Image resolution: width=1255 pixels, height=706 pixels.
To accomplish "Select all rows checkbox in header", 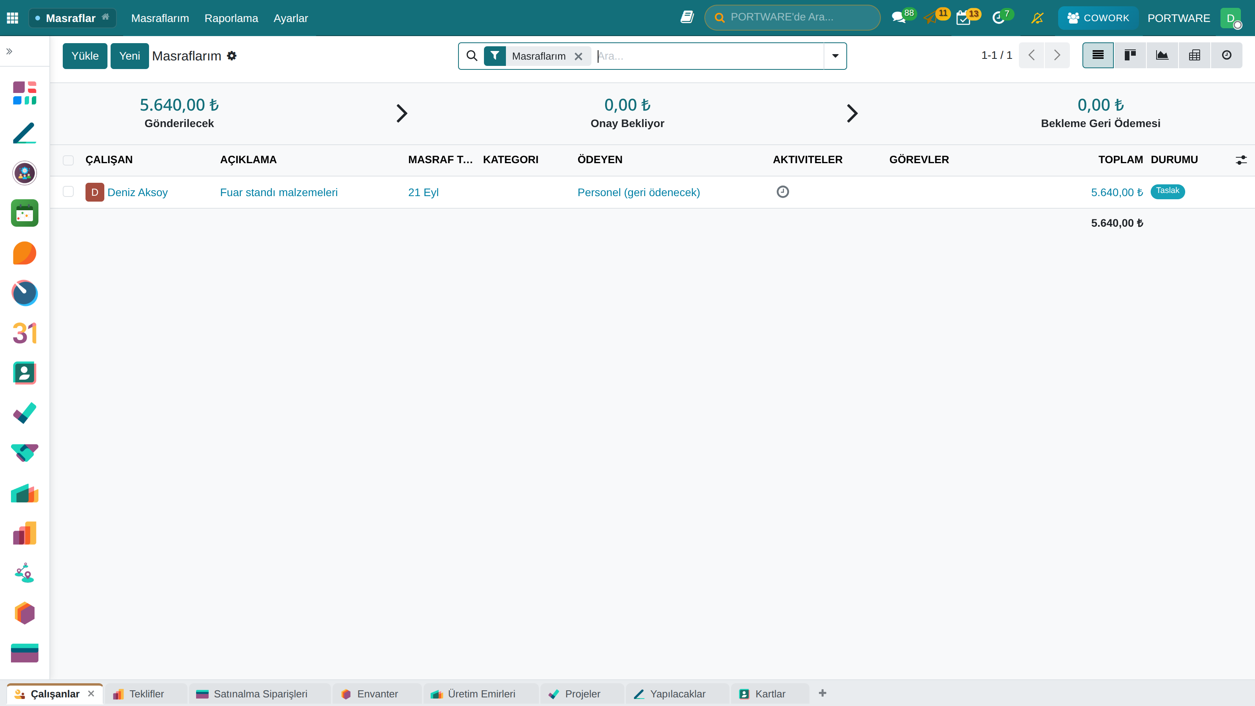I will click(68, 160).
